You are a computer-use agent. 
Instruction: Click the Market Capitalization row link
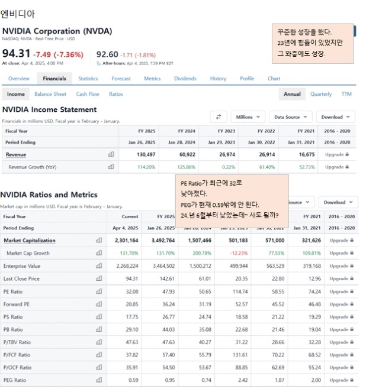(x=30, y=240)
